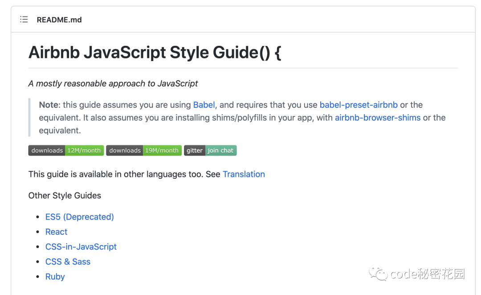
Task: Open the README table of contents icon
Action: click(24, 20)
